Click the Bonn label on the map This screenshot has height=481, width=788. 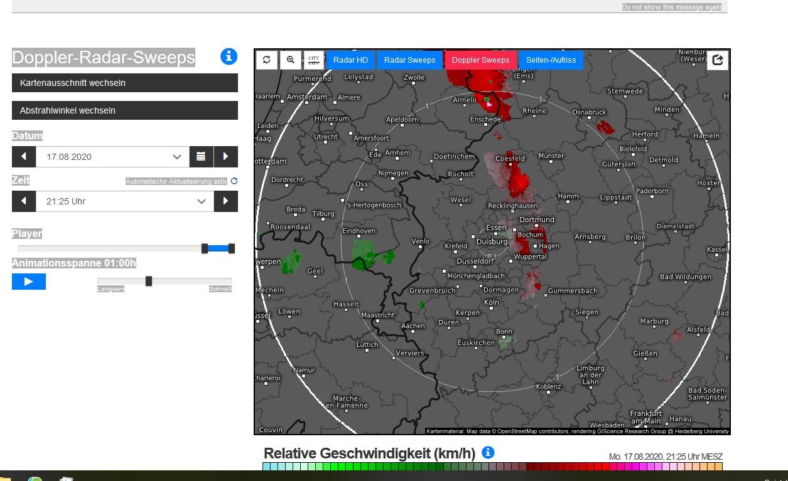pyautogui.click(x=504, y=332)
